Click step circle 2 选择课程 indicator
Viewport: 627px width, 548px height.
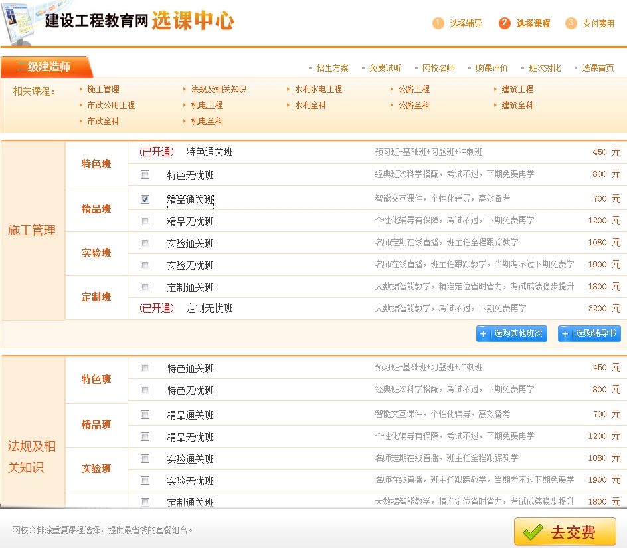click(x=505, y=22)
